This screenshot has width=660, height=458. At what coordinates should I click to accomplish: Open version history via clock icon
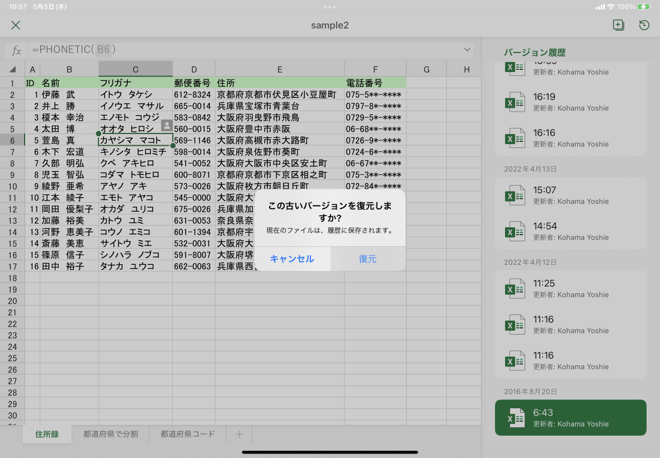point(643,25)
